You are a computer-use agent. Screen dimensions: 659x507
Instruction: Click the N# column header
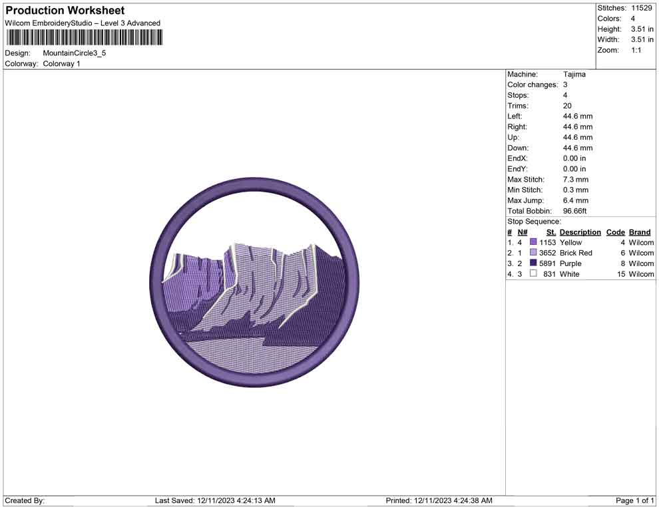pos(523,232)
